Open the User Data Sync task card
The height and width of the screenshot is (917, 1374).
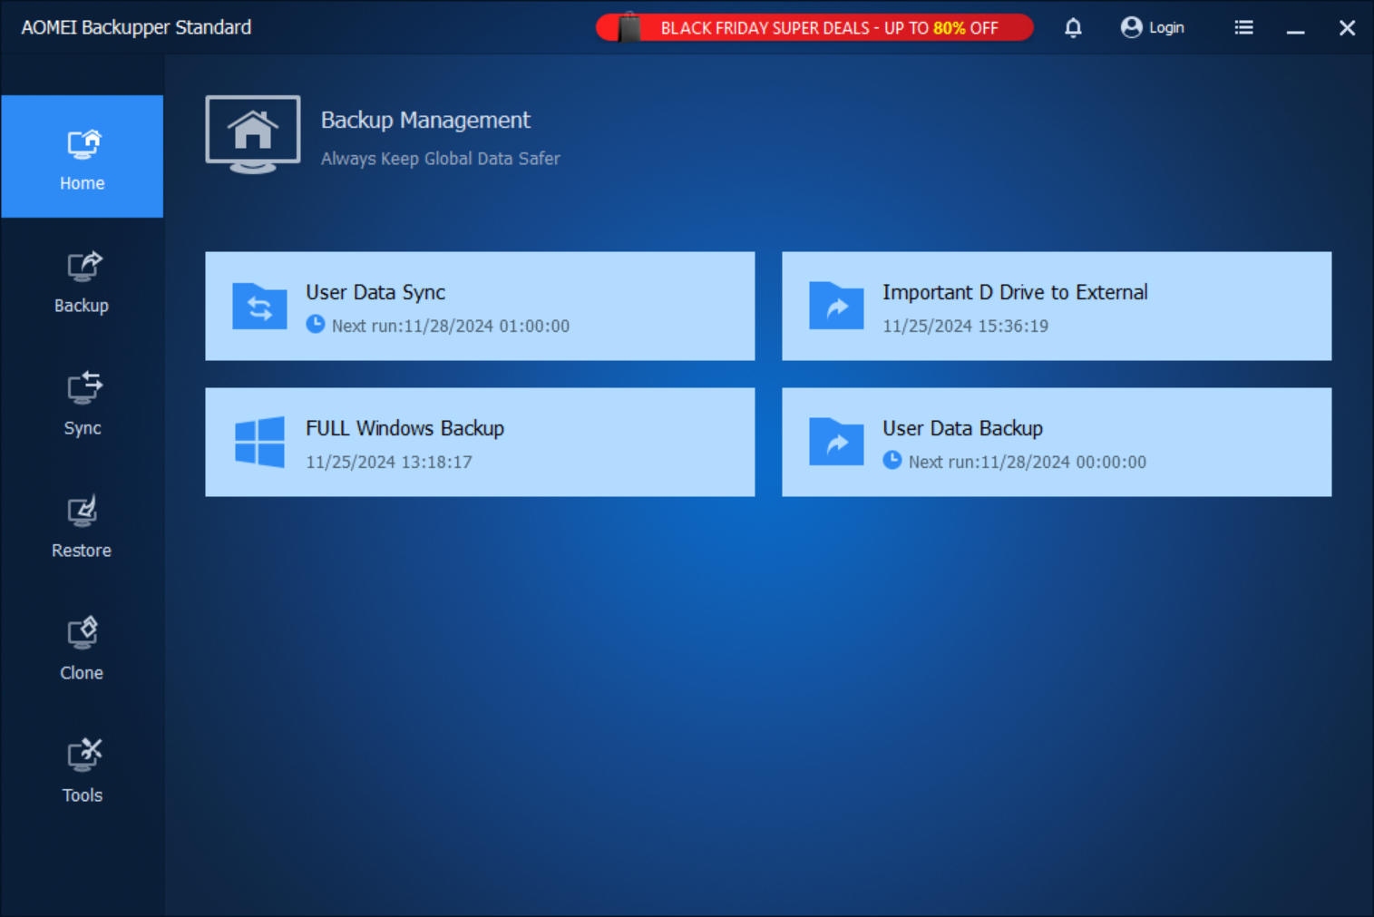point(480,306)
